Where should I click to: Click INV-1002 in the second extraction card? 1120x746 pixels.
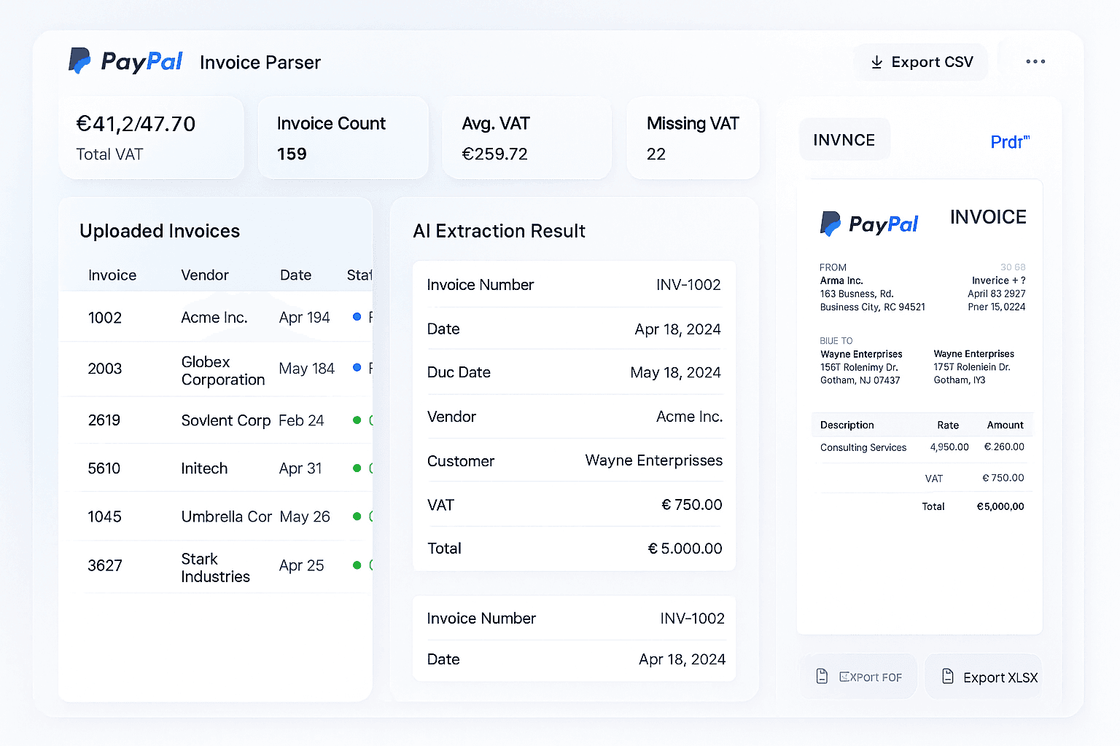pyautogui.click(x=692, y=619)
